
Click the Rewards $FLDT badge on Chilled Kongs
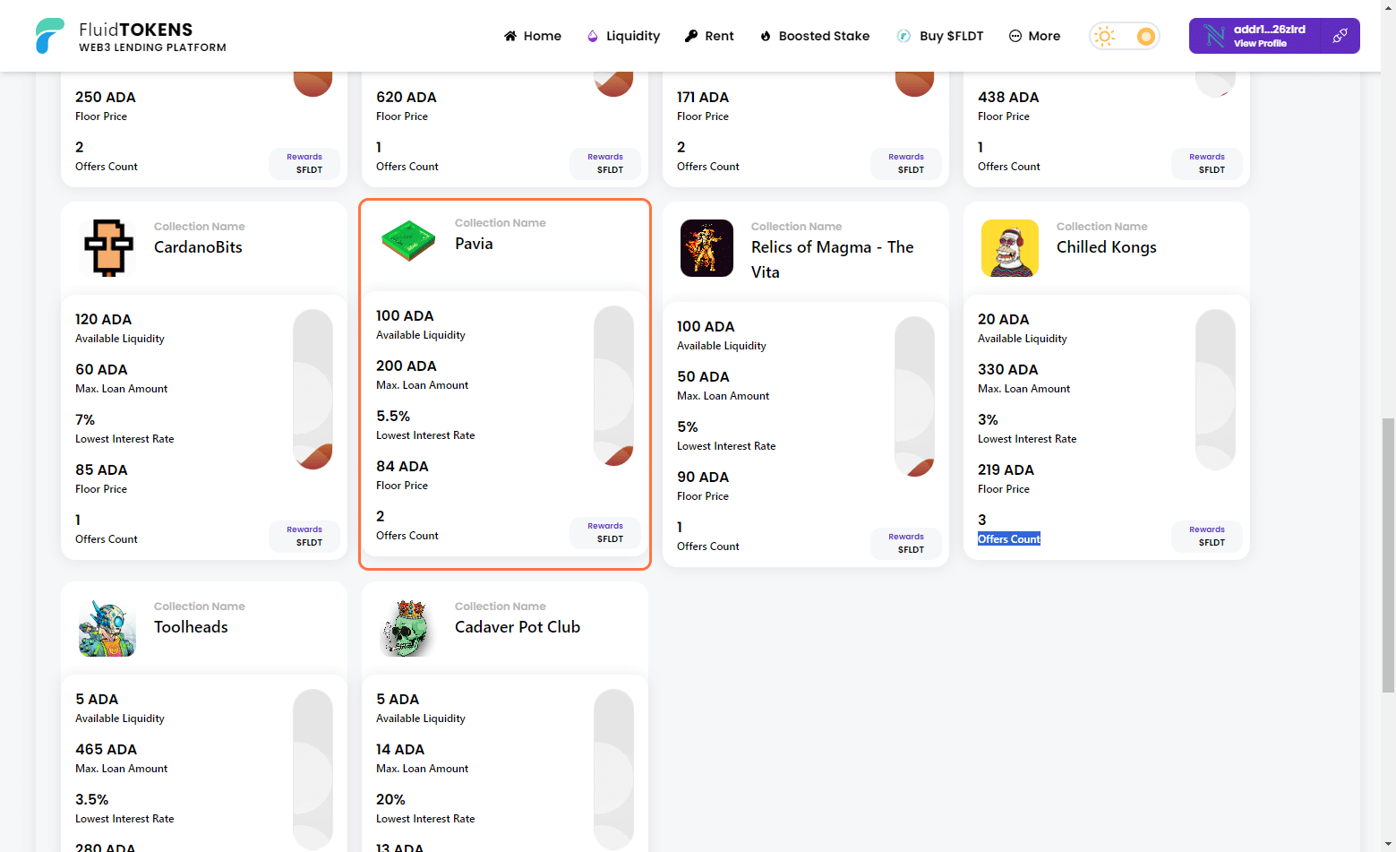pyautogui.click(x=1206, y=536)
